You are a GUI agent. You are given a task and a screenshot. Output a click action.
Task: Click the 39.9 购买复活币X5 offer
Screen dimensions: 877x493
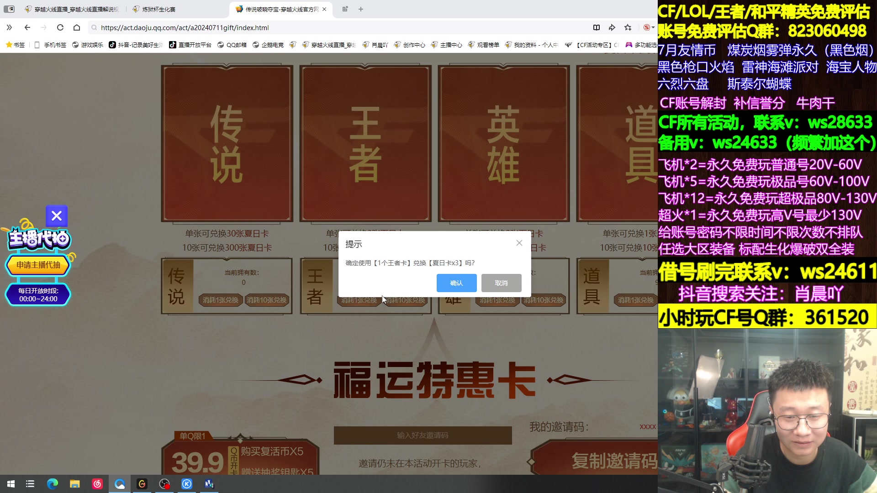pos(240,456)
